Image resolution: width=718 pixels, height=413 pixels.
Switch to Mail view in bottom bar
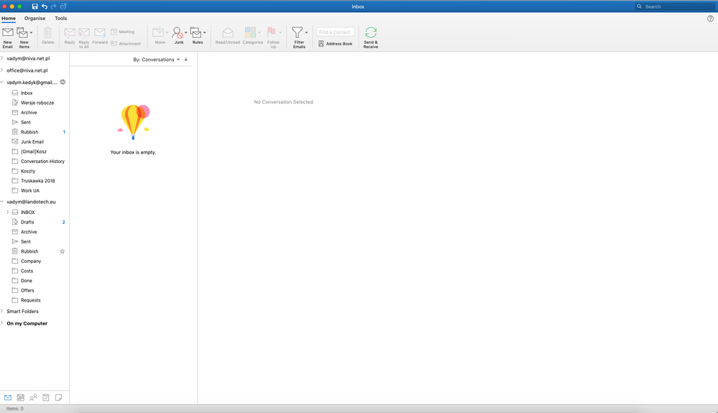coord(8,397)
